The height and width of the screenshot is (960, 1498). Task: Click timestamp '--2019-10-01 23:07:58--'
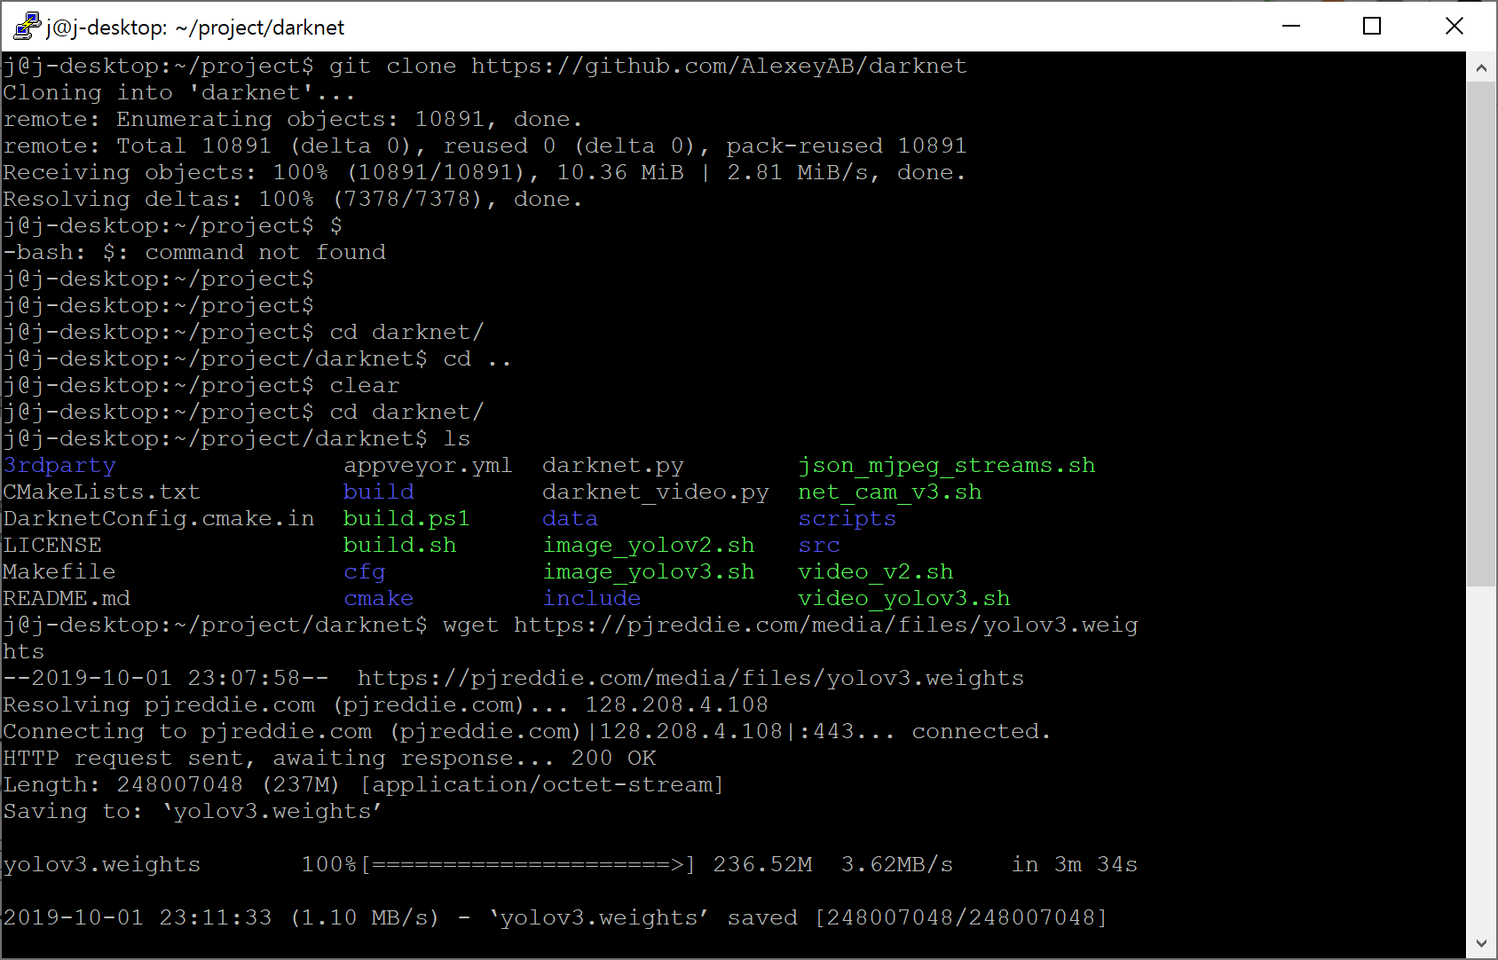click(x=166, y=679)
